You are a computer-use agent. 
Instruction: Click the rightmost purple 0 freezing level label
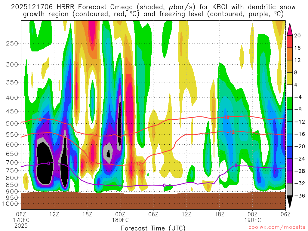click(236, 165)
